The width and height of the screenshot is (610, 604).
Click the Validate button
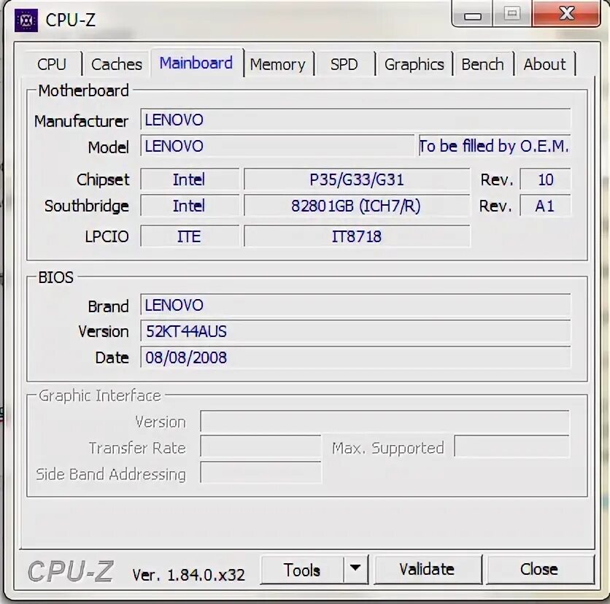[427, 570]
